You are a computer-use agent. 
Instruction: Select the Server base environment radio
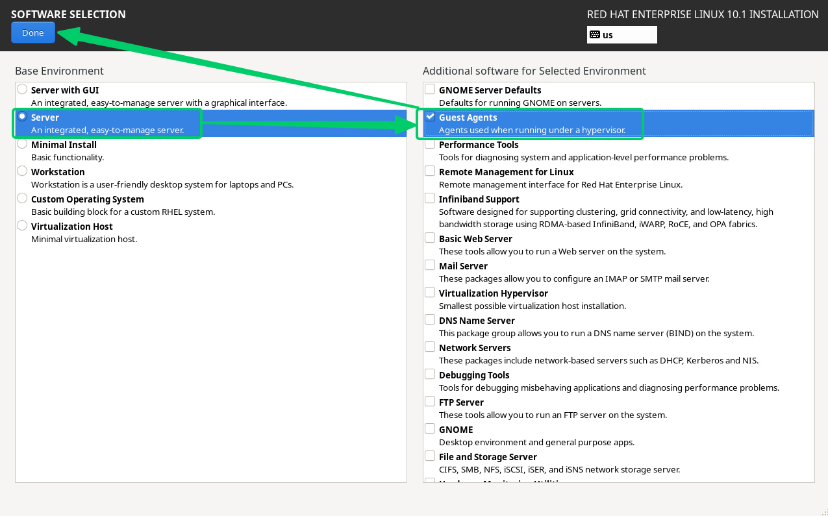23,117
